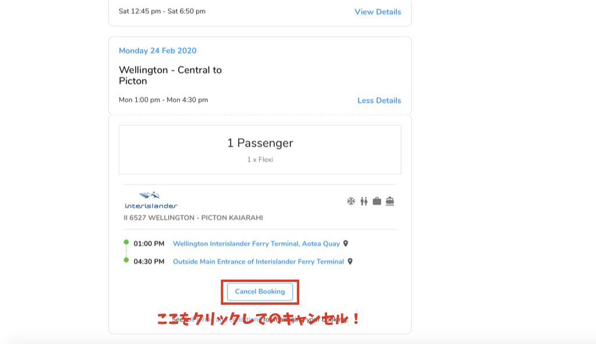
Task: Click the luggage amenity icon
Action: pyautogui.click(x=377, y=200)
